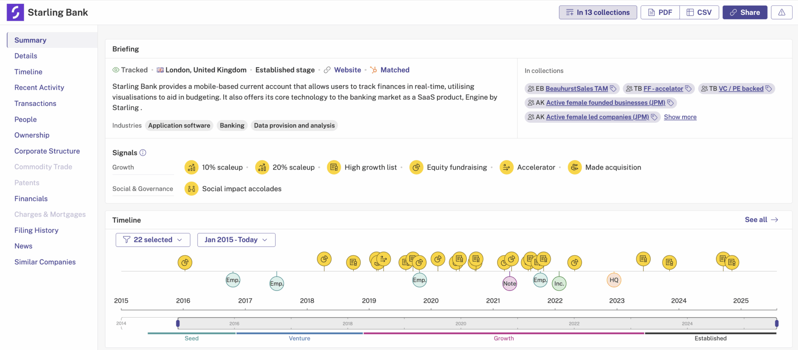Click the Made acquisition signal icon
The image size is (798, 350).
[x=574, y=168]
